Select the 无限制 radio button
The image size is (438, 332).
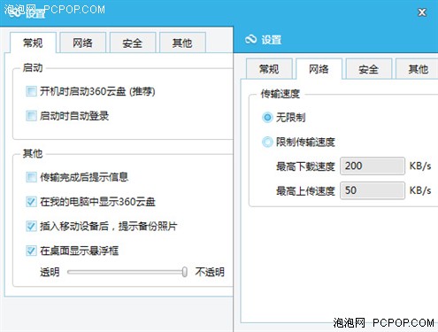click(267, 118)
